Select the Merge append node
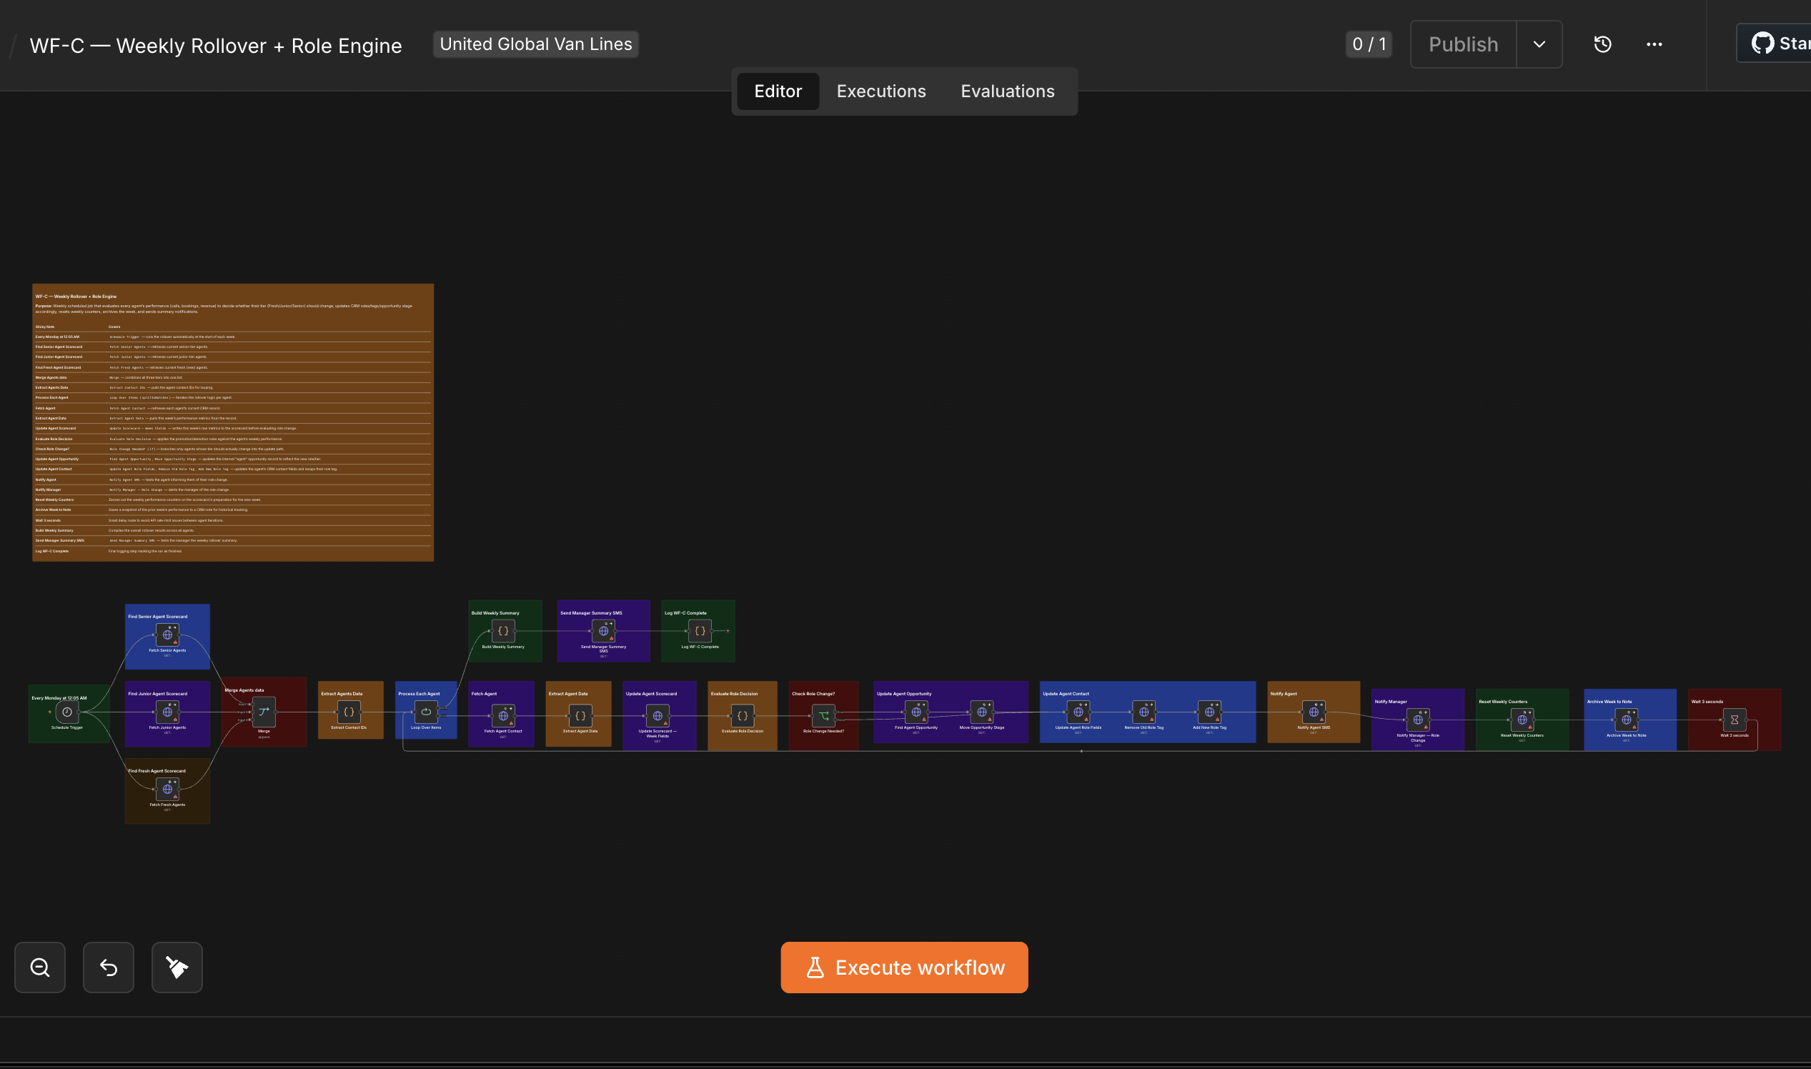Image resolution: width=1811 pixels, height=1069 pixels. point(264,712)
